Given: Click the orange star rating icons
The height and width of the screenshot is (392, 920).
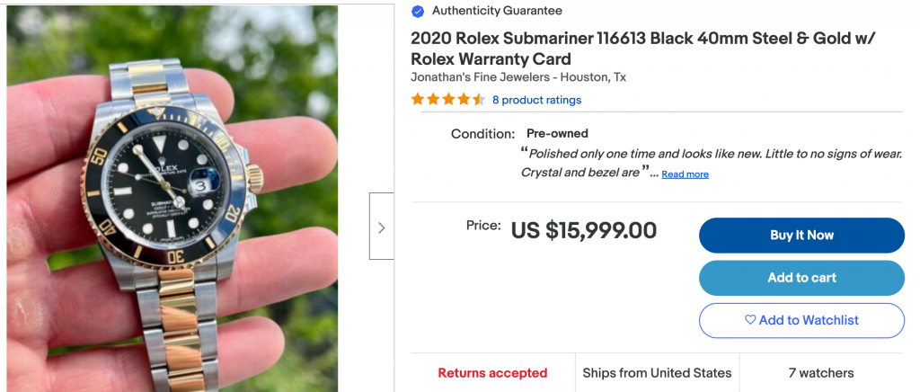Looking at the screenshot, I should pos(448,100).
